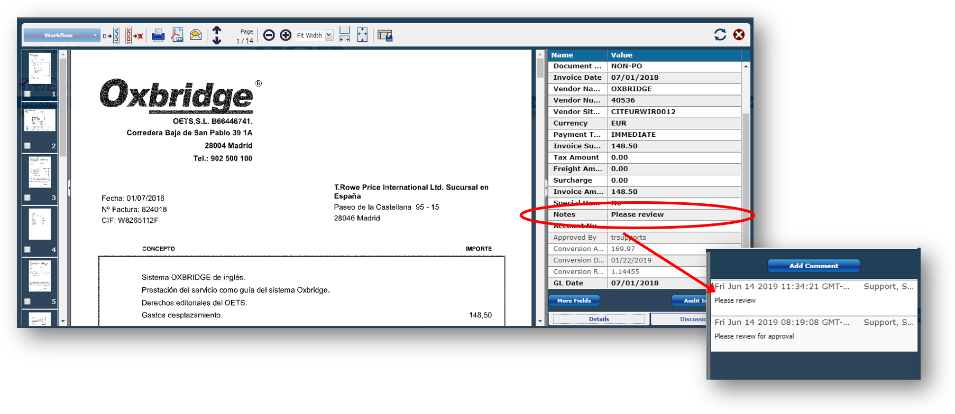The image size is (955, 414).
Task: Click the thumbnail panel scroll down arrow
Action: click(63, 321)
